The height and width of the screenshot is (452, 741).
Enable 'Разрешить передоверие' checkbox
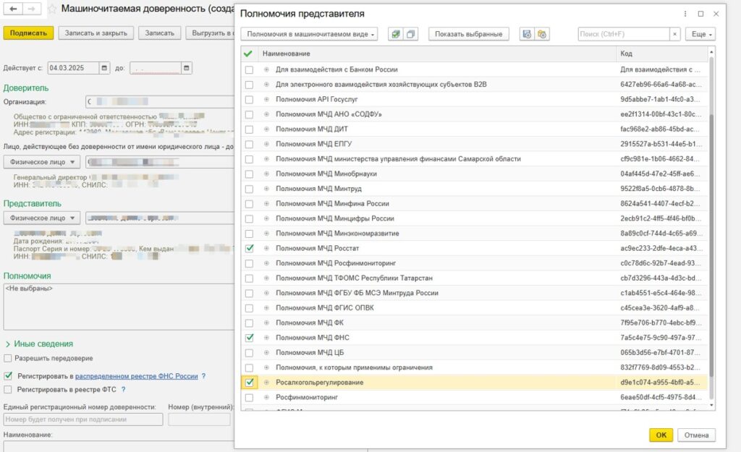[x=7, y=359]
